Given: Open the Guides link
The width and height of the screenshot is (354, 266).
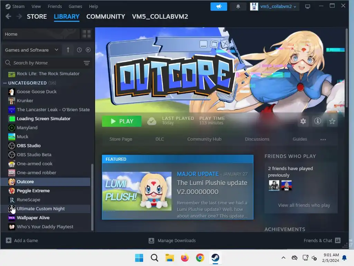Looking at the screenshot, I should coord(300,139).
